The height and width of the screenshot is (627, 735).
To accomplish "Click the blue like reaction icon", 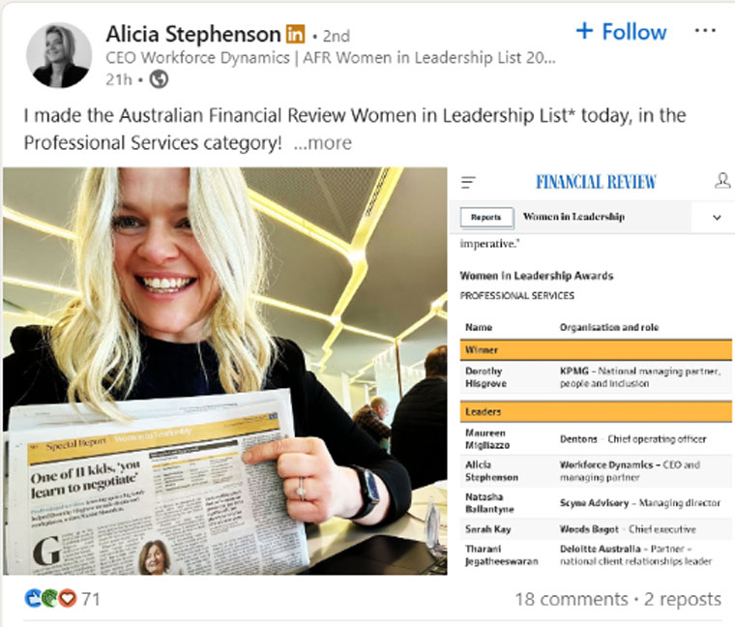I will point(33,598).
